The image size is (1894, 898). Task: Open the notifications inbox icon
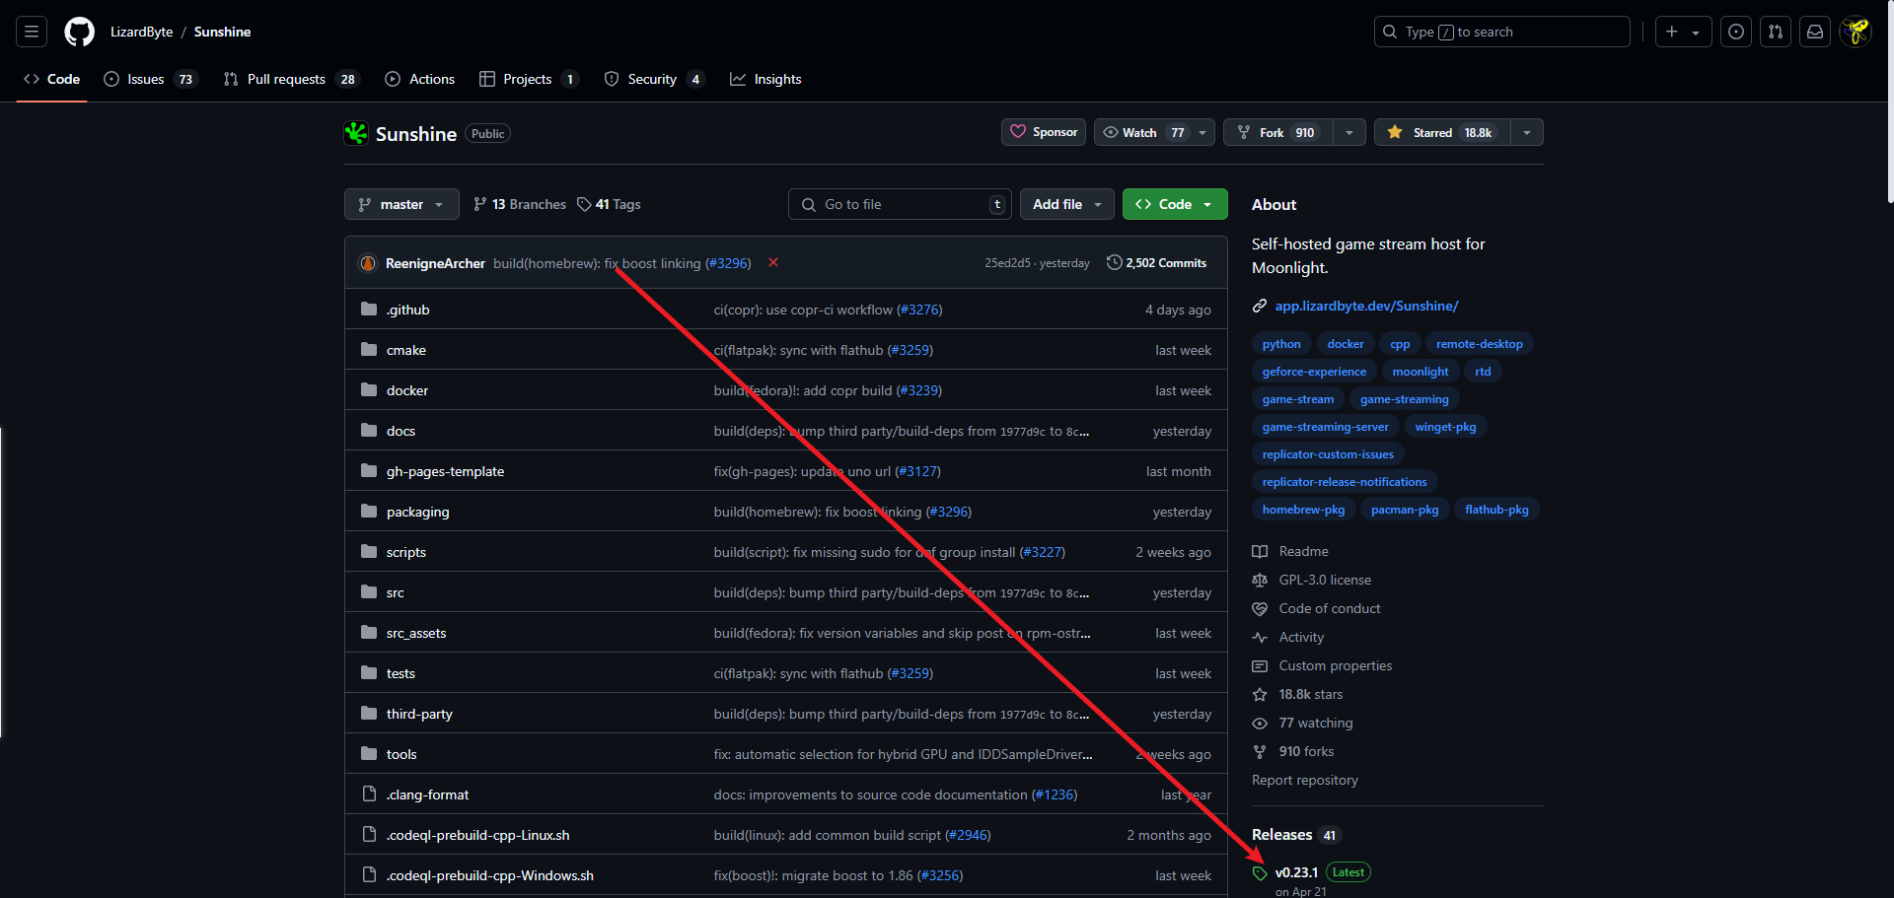(1815, 32)
